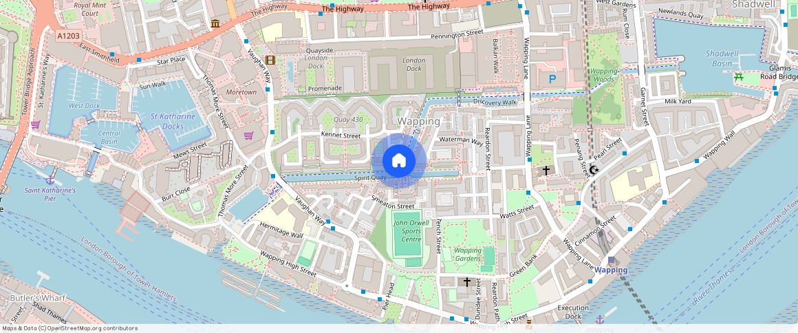Viewport: 798px width, 333px height.
Task: Click the blue Wapping station label
Action: (611, 270)
